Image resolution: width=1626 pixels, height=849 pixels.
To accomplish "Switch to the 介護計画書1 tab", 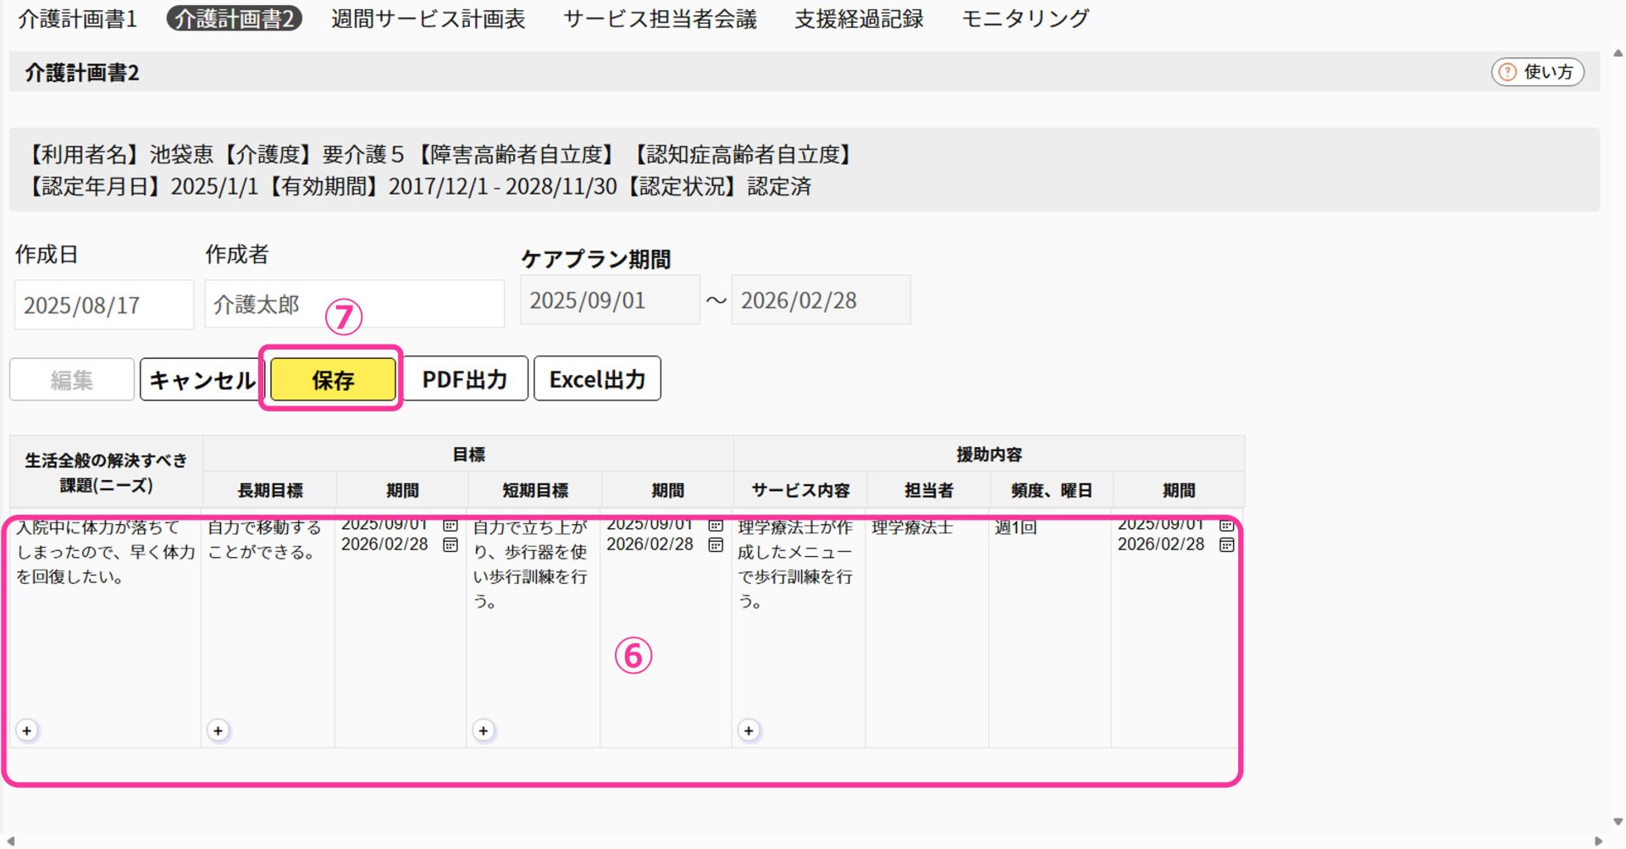I will coord(77,19).
